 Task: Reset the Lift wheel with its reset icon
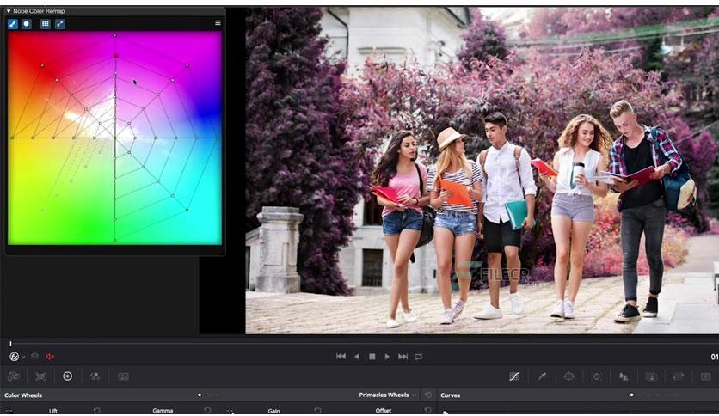[x=96, y=411]
